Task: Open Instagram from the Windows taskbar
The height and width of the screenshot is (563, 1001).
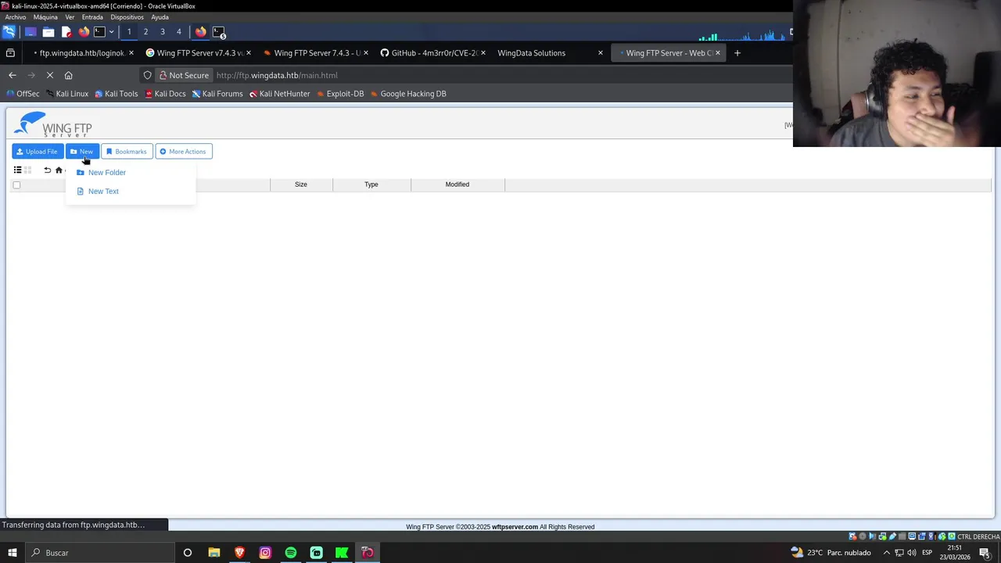Action: [265, 553]
